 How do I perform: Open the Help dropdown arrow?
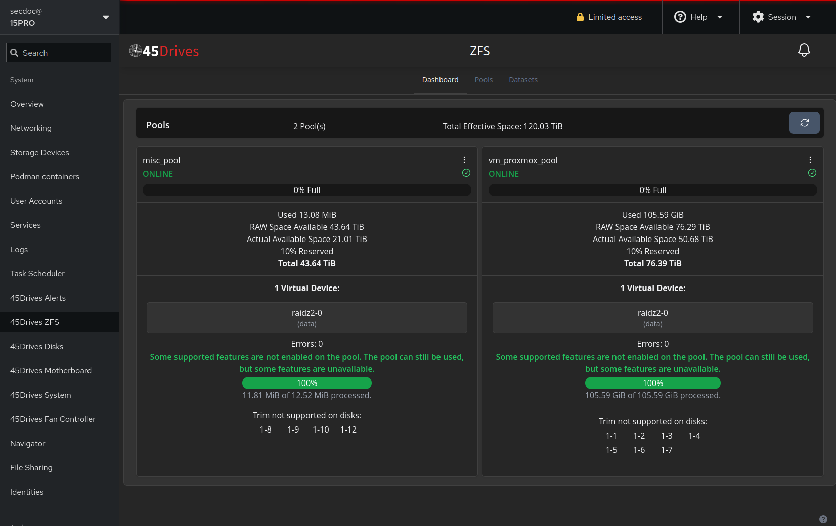(x=720, y=17)
